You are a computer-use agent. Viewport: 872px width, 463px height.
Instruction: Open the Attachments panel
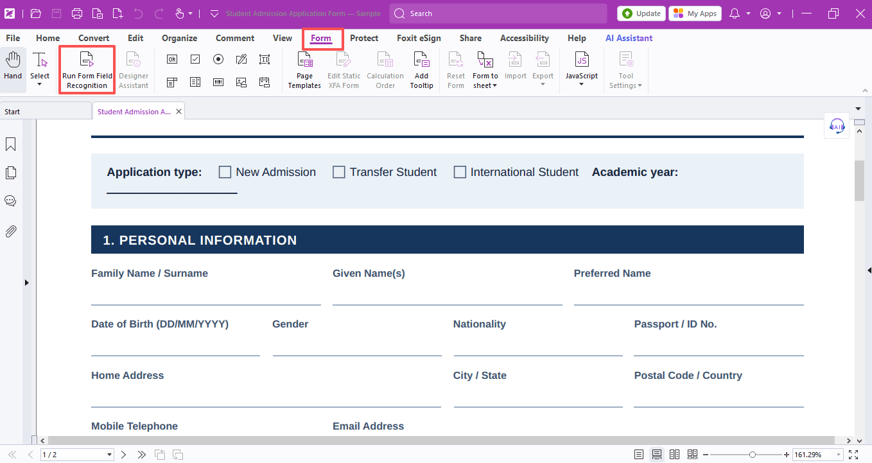click(10, 231)
